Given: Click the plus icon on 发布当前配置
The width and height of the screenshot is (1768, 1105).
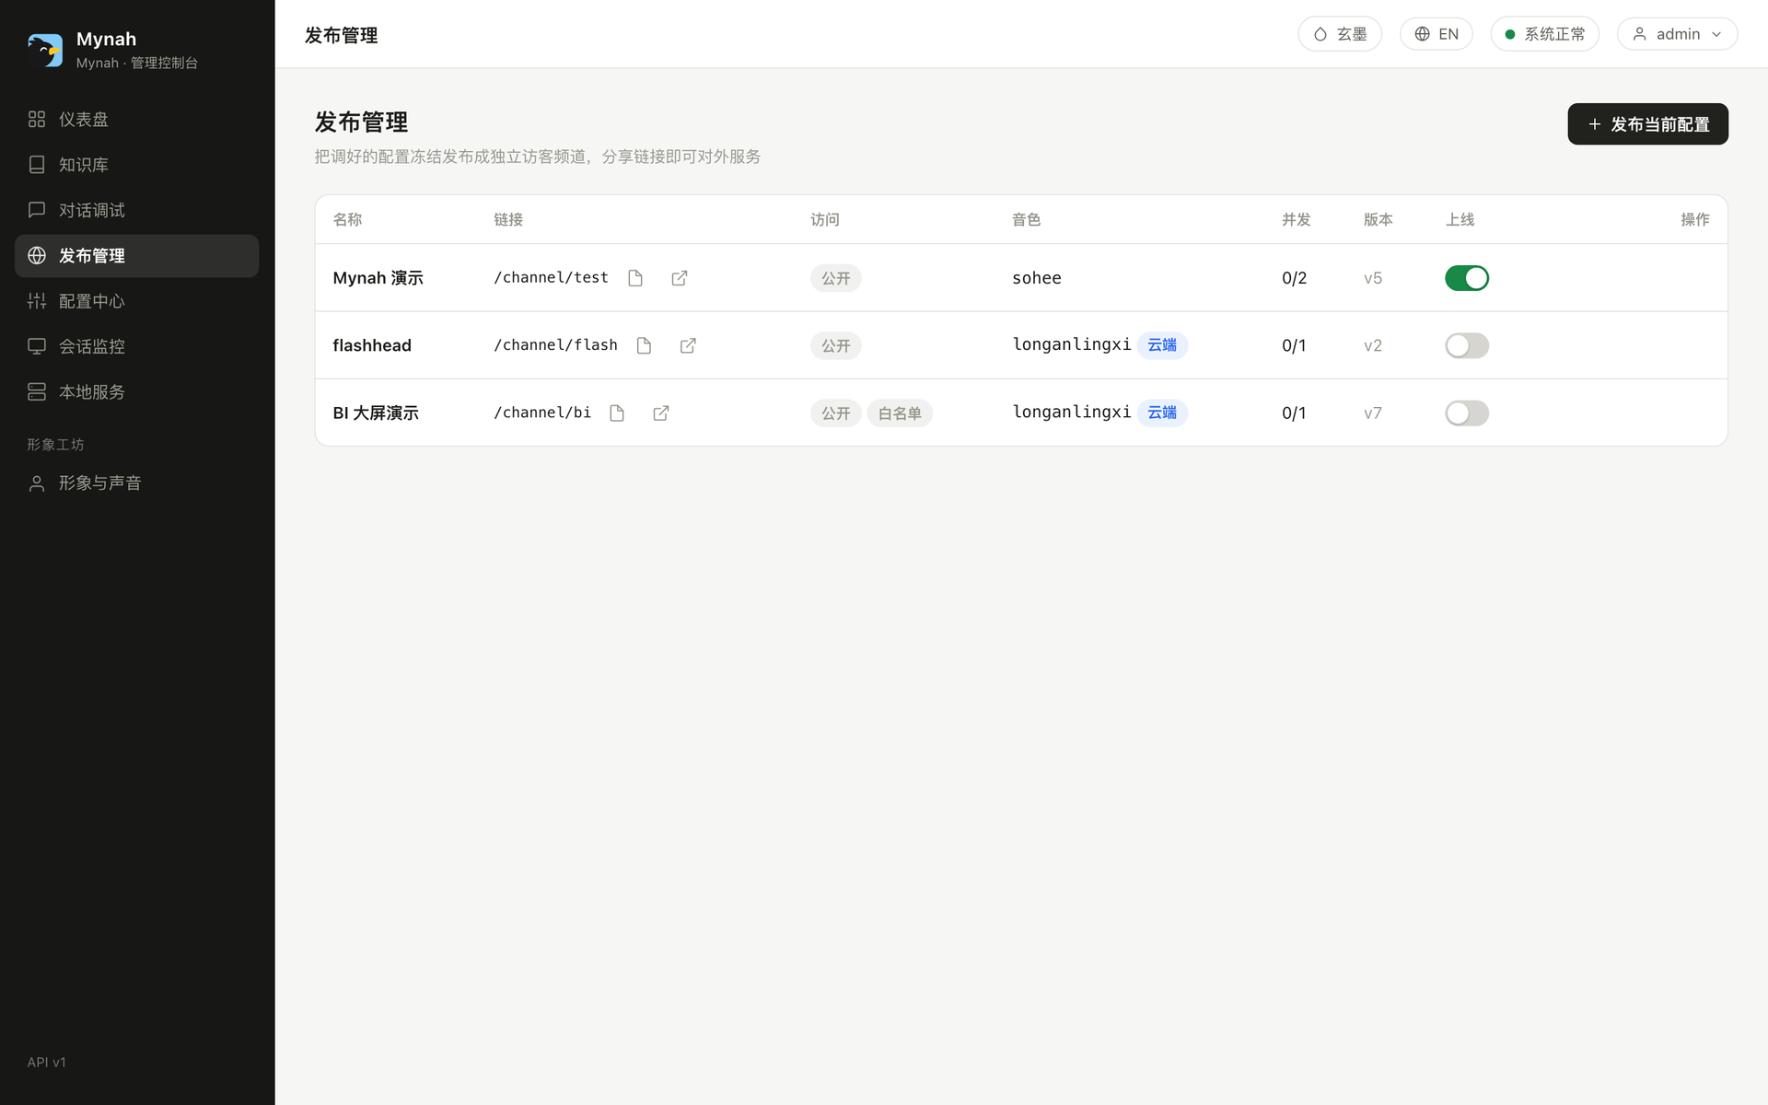Looking at the screenshot, I should pyautogui.click(x=1595, y=124).
